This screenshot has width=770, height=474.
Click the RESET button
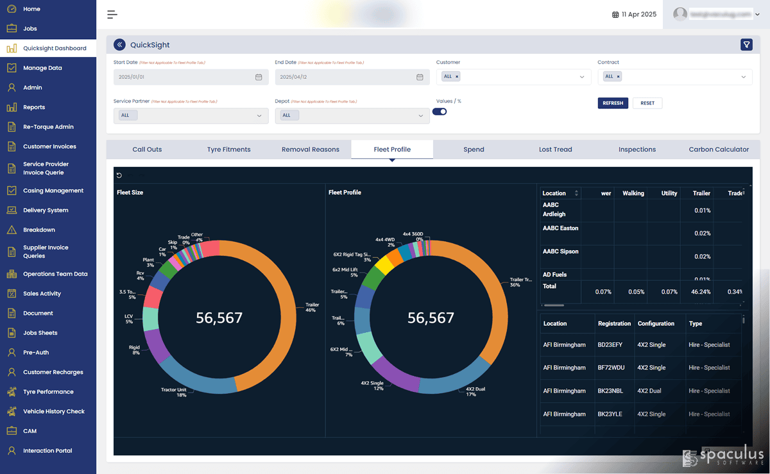click(647, 103)
